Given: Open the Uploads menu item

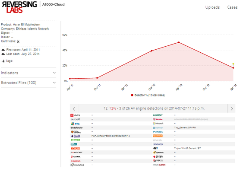Looking at the screenshot, I should pos(212,7).
